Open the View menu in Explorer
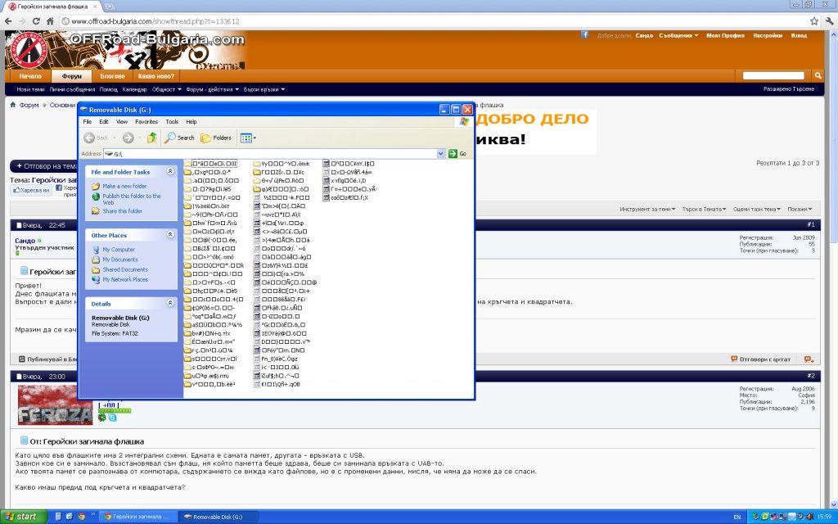This screenshot has height=524, width=838. (x=122, y=122)
